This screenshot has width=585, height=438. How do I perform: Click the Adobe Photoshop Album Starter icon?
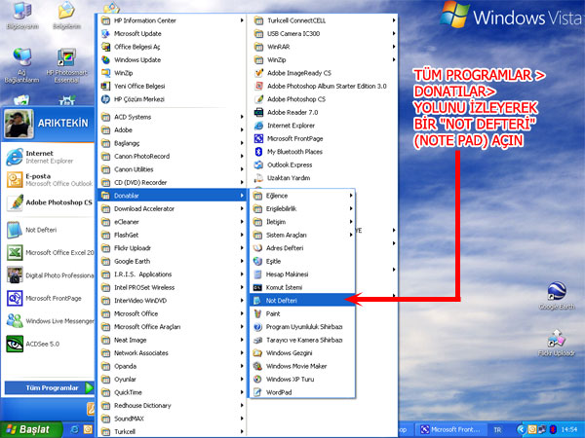pos(258,86)
